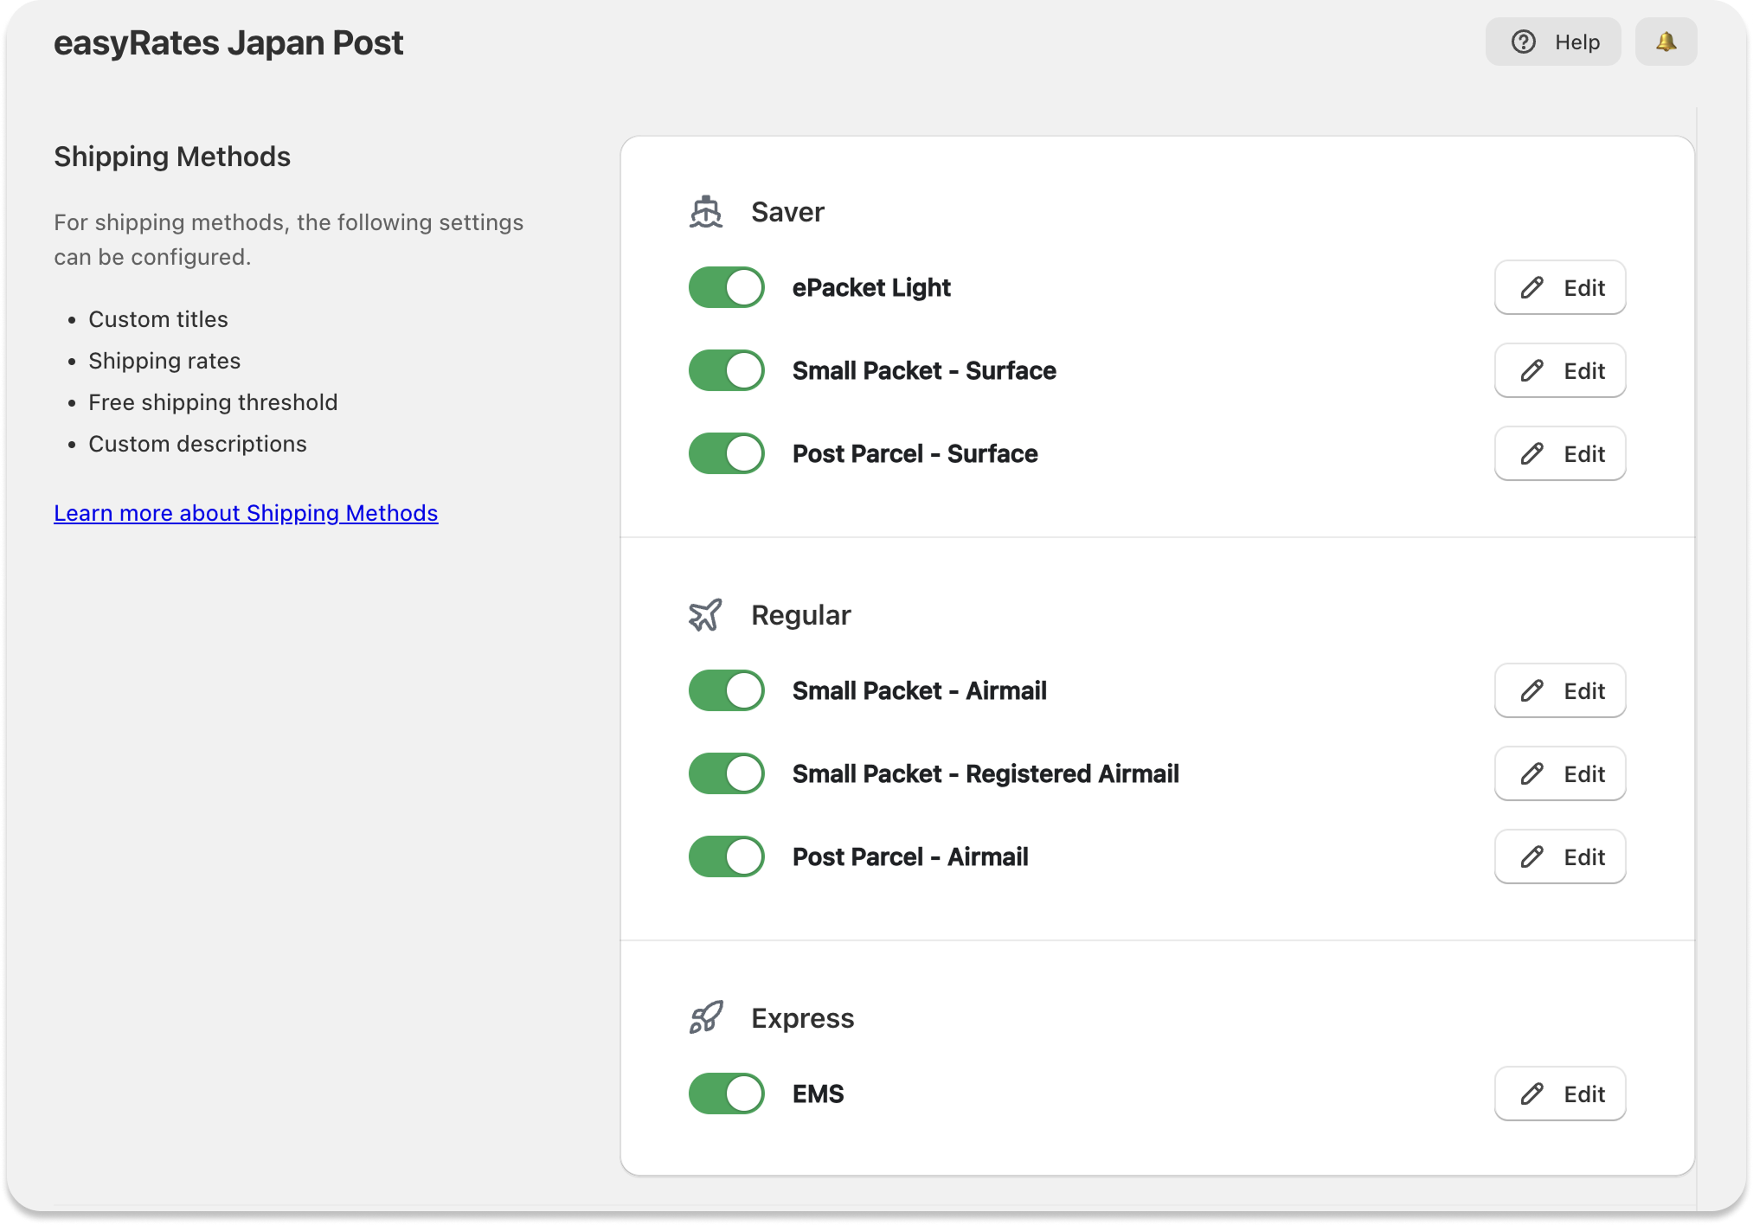The image size is (1753, 1225).
Task: Click the 'Free shipping threshold' bullet text
Action: pyautogui.click(x=213, y=402)
